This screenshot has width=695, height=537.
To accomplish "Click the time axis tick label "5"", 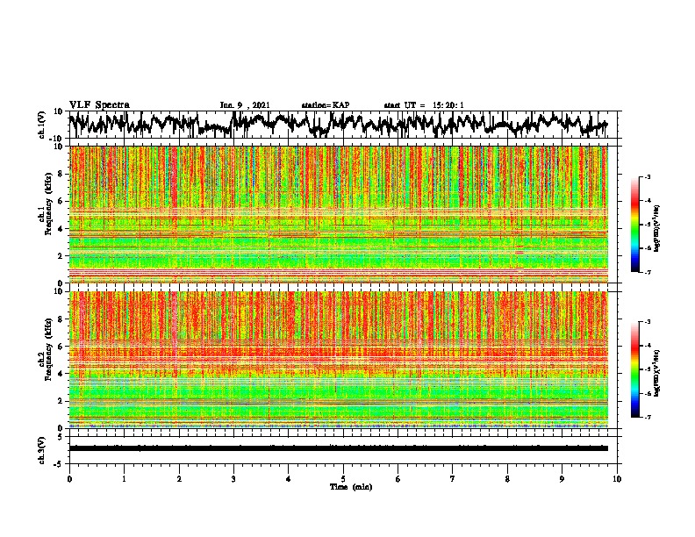I will pos(343,479).
